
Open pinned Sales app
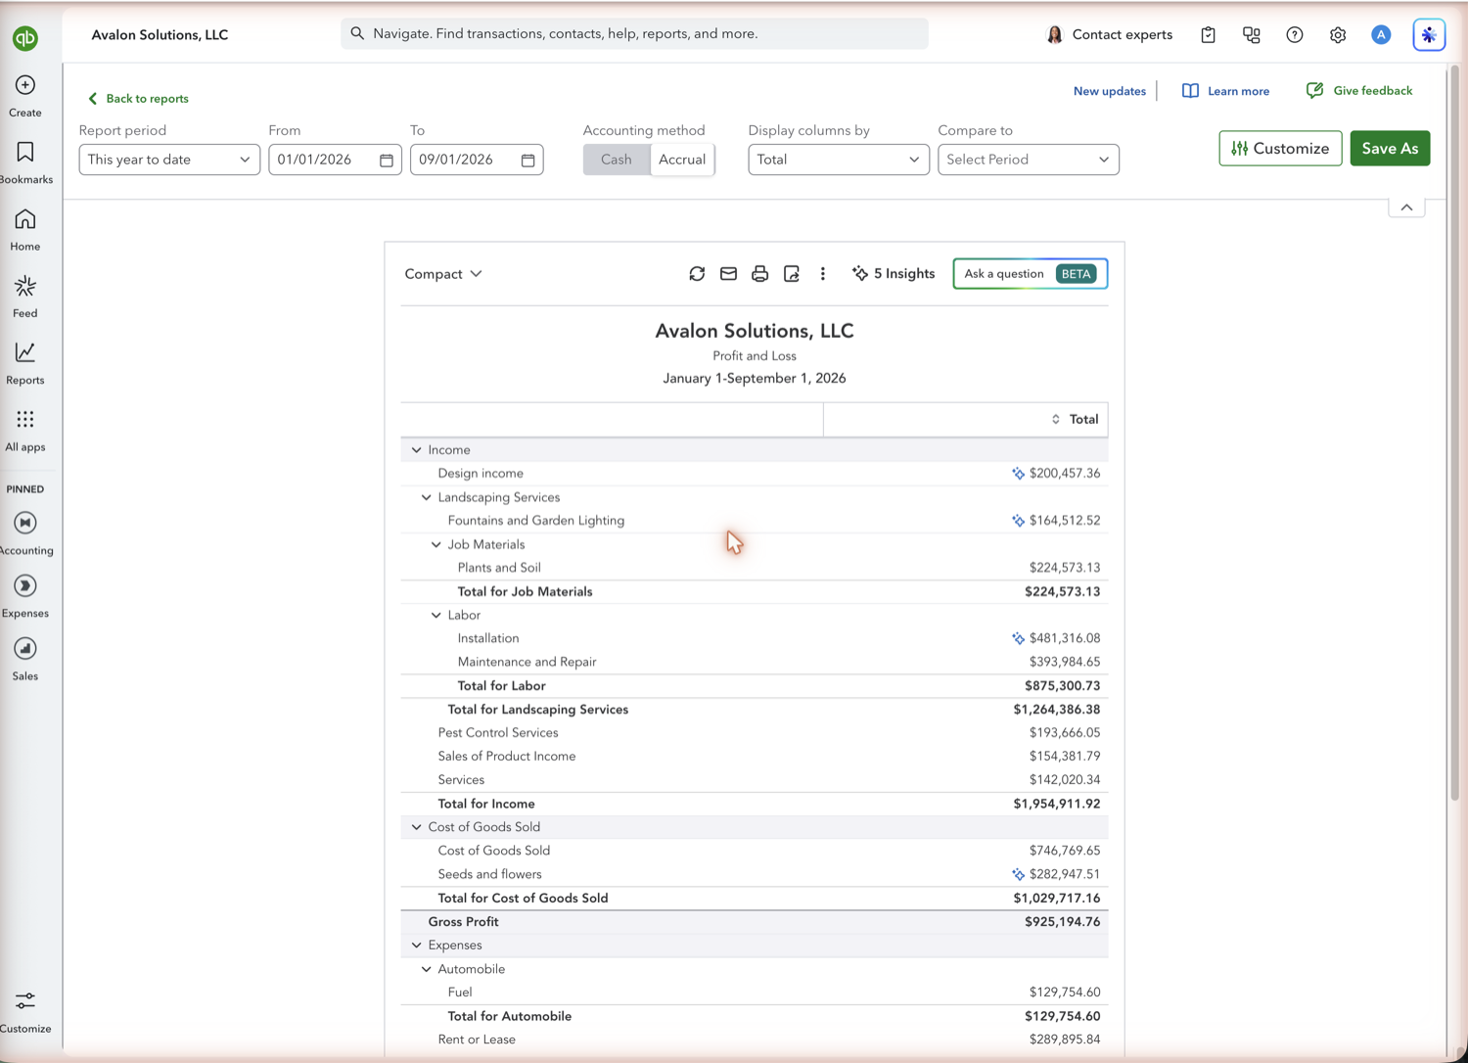(25, 659)
